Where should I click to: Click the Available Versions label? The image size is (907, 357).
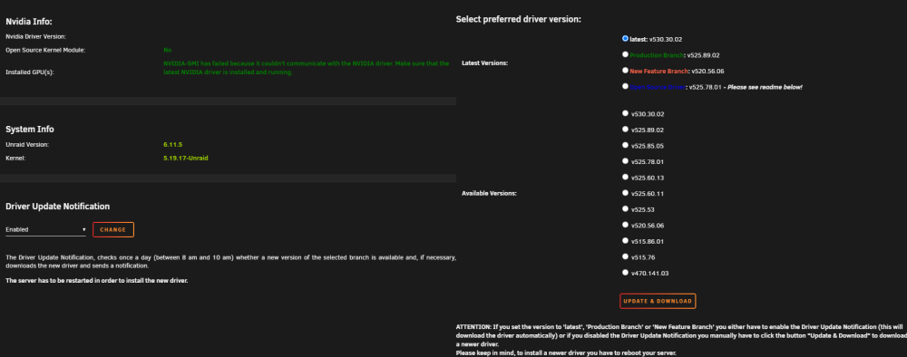[489, 194]
